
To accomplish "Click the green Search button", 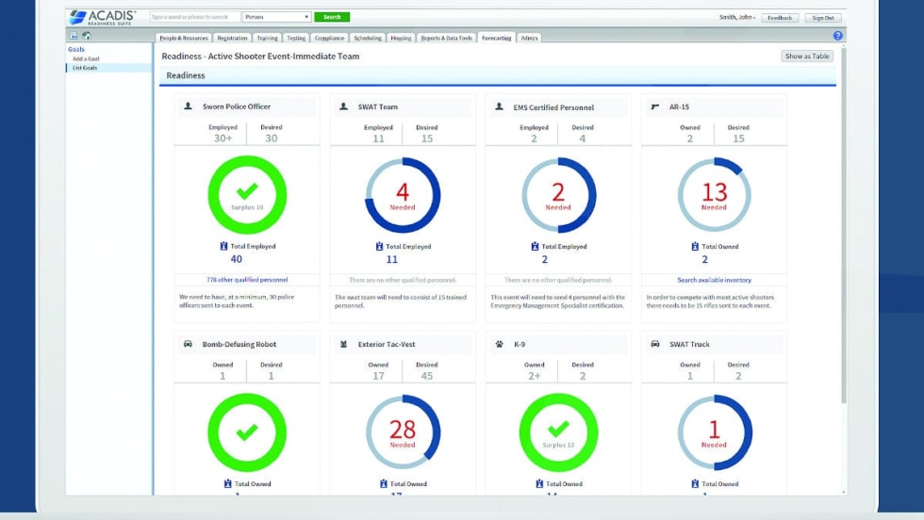I will point(331,17).
